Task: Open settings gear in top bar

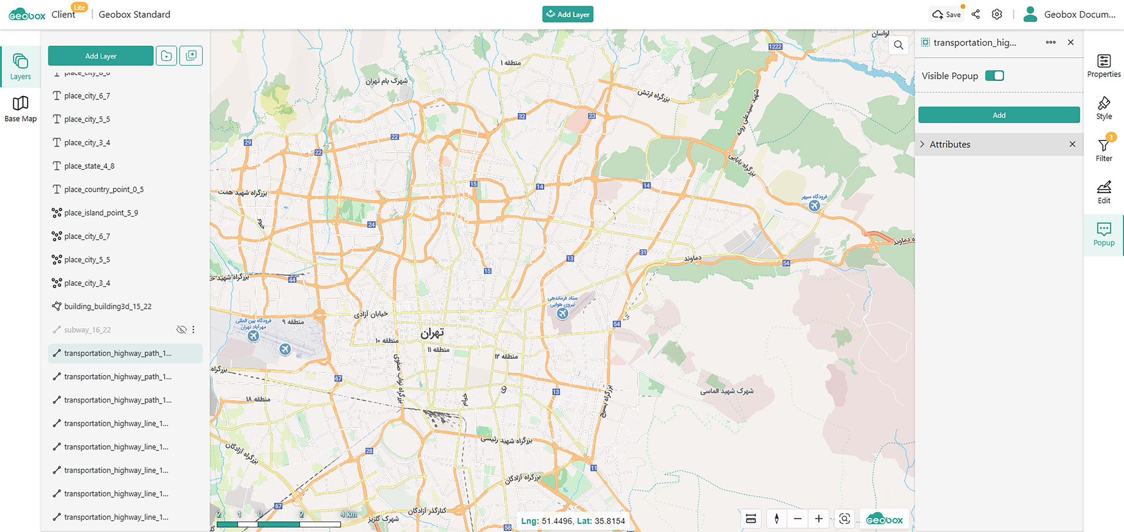Action: pos(997,15)
